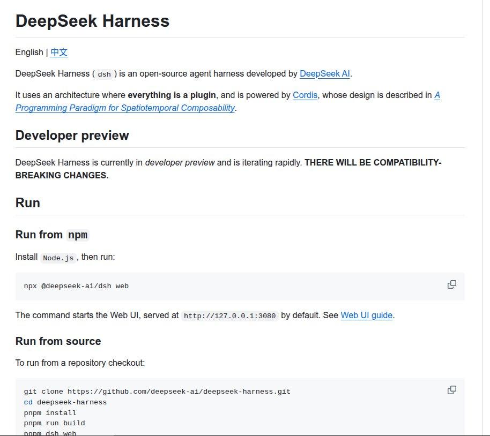Click the git clone repository URL line

click(x=157, y=392)
